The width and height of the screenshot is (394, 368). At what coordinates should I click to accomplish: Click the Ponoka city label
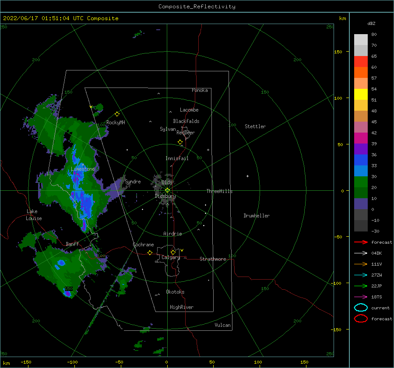click(200, 90)
